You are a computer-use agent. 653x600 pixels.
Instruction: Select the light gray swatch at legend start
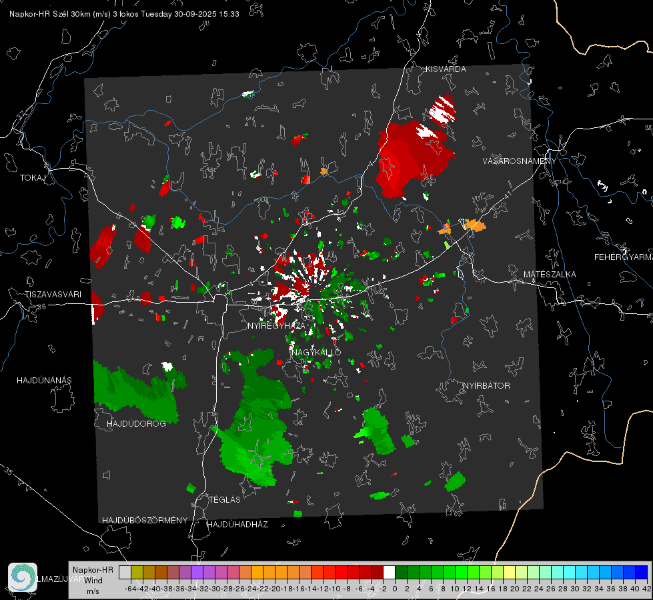[125, 572]
